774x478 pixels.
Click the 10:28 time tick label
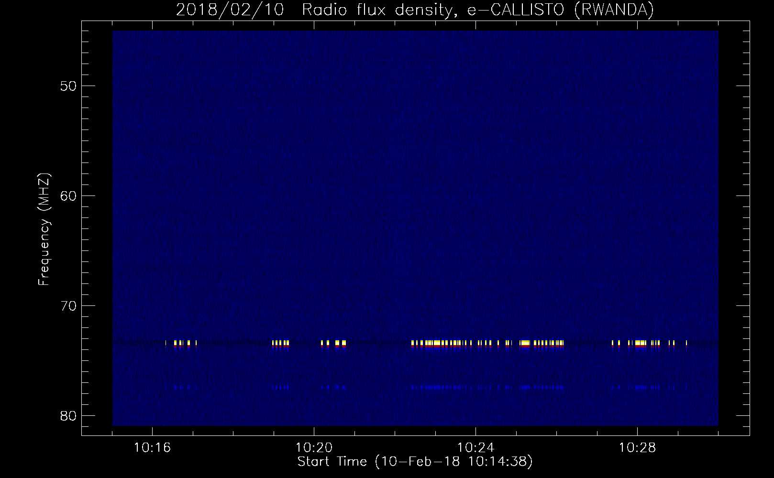638,448
